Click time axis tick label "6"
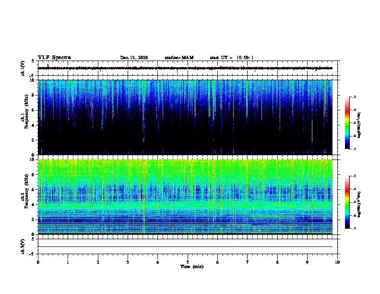 [x=218, y=262]
